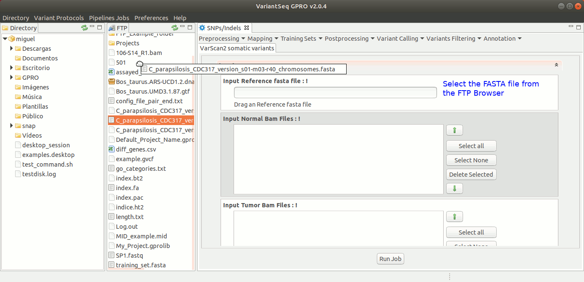Collapse the miguel root folder
584x282 pixels.
5,39
